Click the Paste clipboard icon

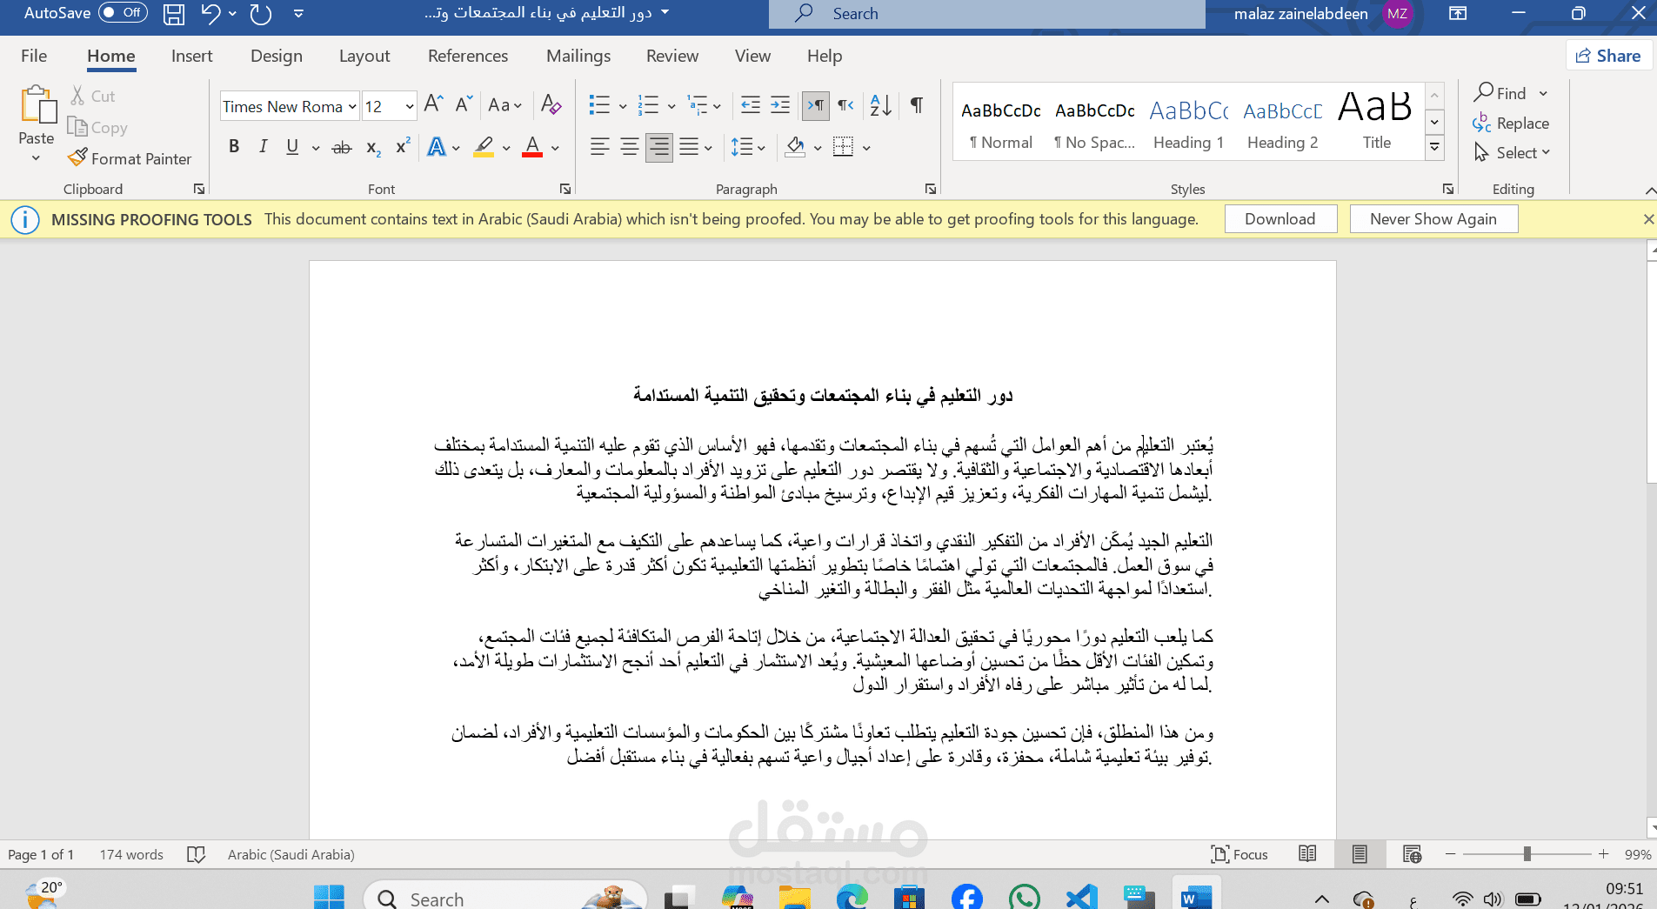coord(37,105)
